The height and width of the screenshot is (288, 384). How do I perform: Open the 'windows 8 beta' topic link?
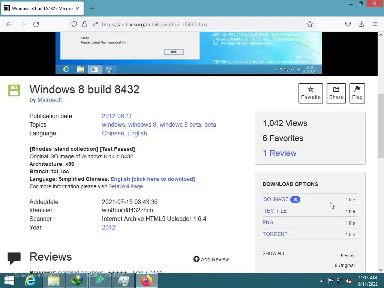point(180,124)
